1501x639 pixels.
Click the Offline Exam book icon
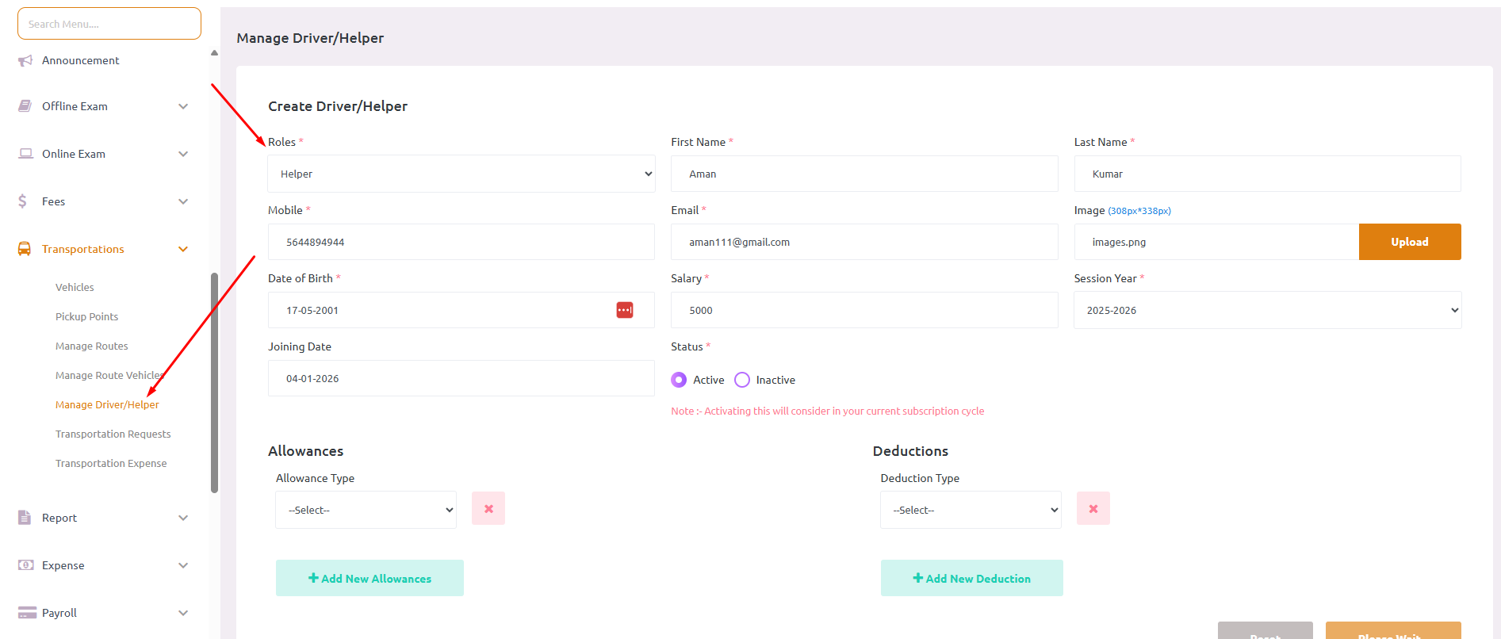(25, 106)
